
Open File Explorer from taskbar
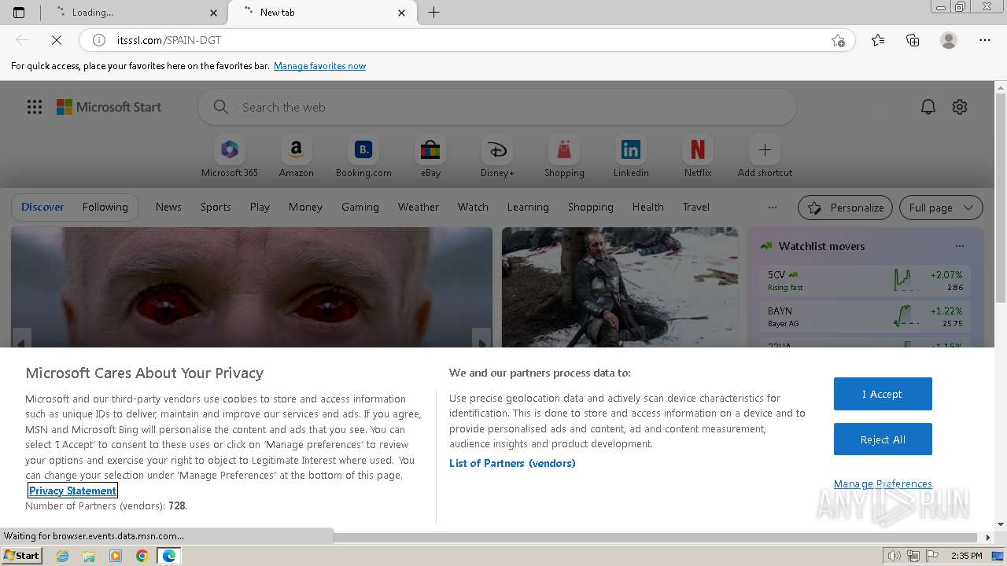[x=89, y=556]
